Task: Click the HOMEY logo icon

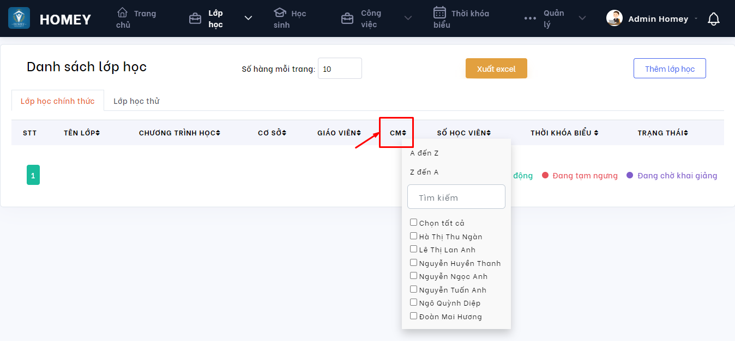Action: click(x=19, y=18)
